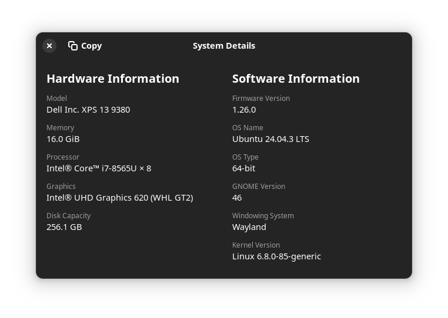Click the OS Name field label

click(248, 128)
